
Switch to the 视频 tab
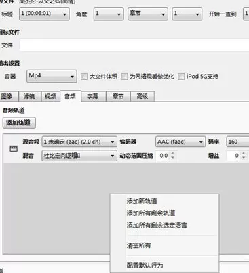[x=50, y=97]
